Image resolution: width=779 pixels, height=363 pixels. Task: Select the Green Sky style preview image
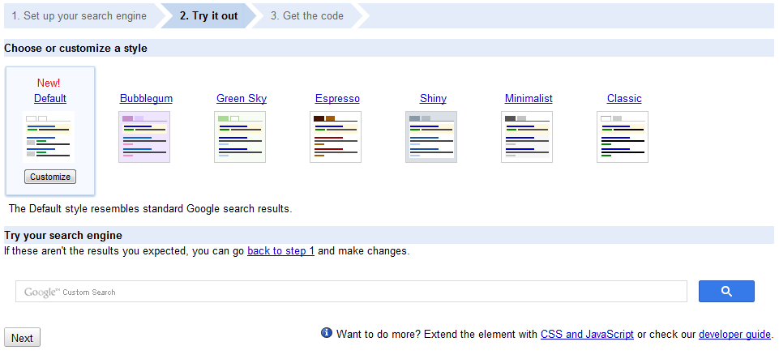240,137
